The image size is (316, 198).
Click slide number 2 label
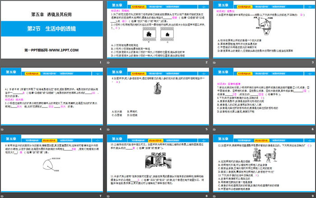pyautogui.click(x=206, y=62)
